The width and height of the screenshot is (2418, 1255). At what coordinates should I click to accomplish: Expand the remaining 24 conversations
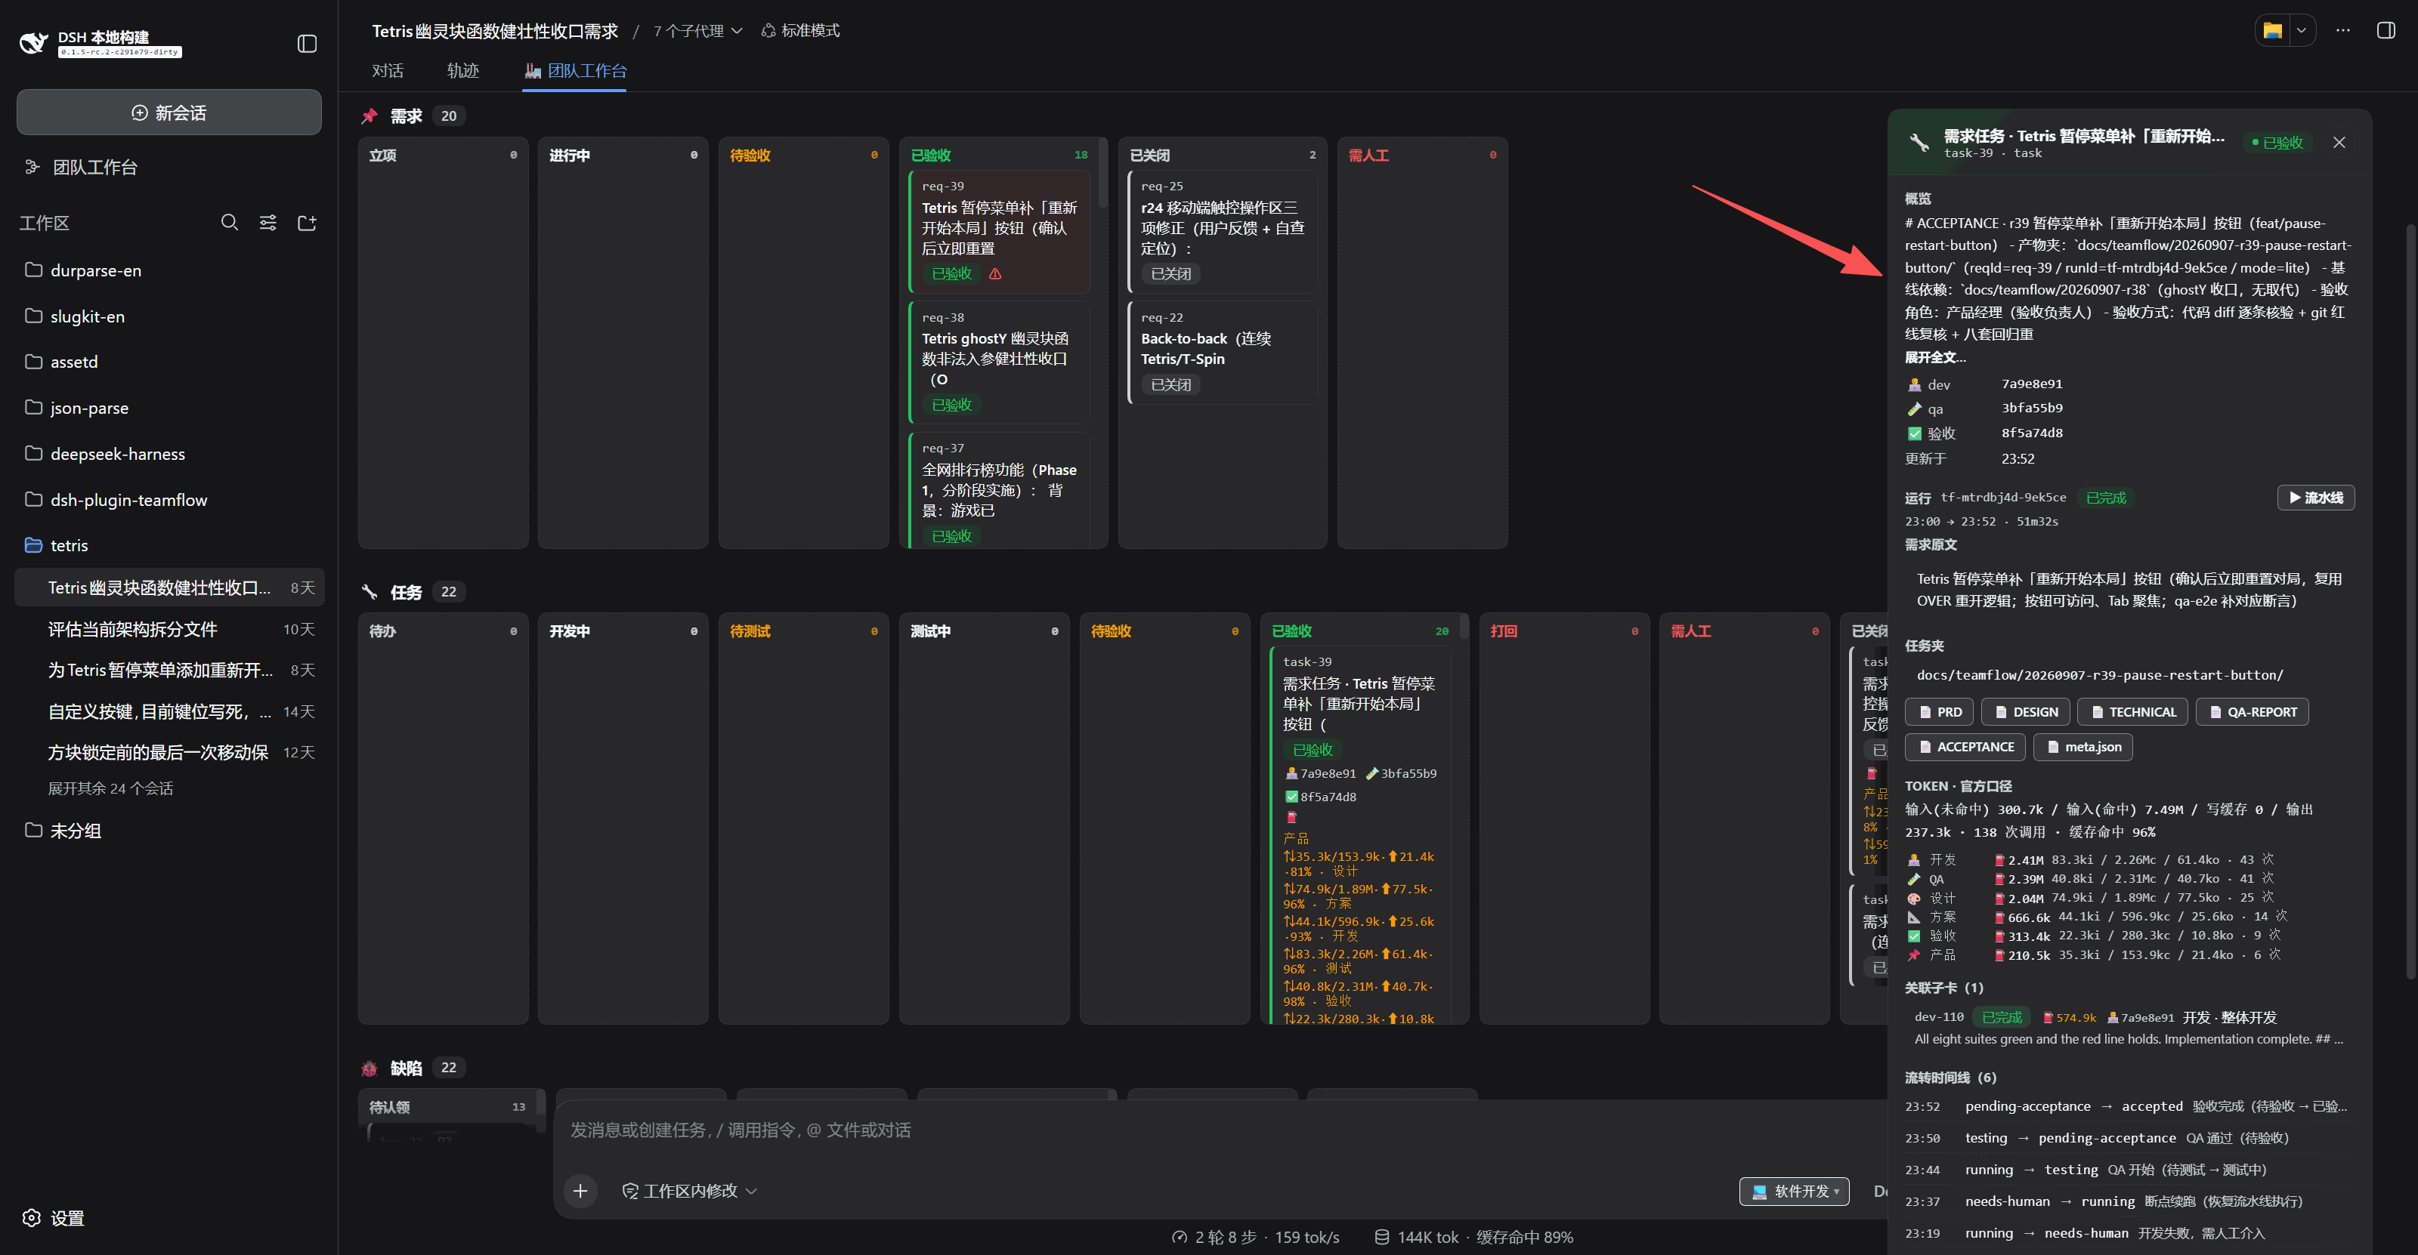coord(111,788)
